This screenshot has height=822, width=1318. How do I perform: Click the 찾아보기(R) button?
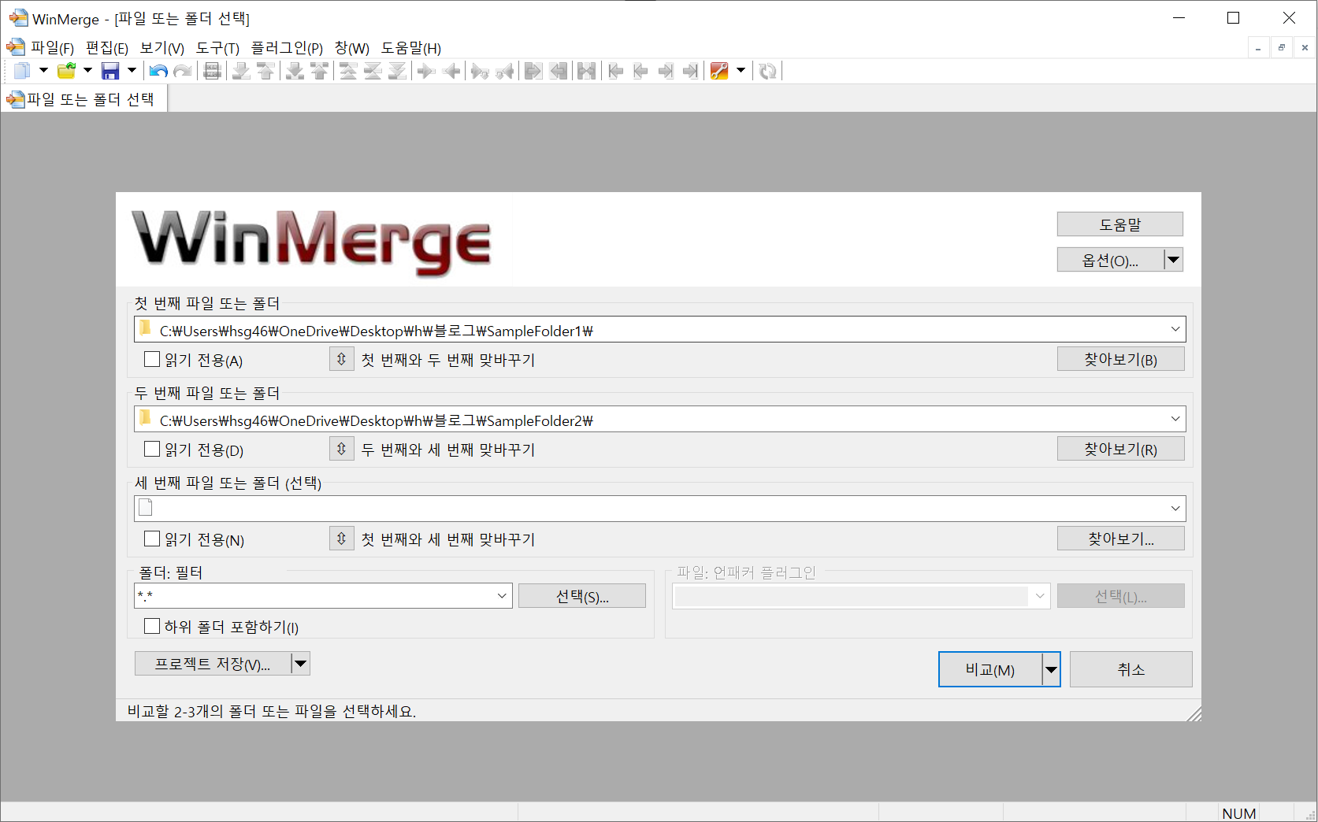pos(1120,449)
